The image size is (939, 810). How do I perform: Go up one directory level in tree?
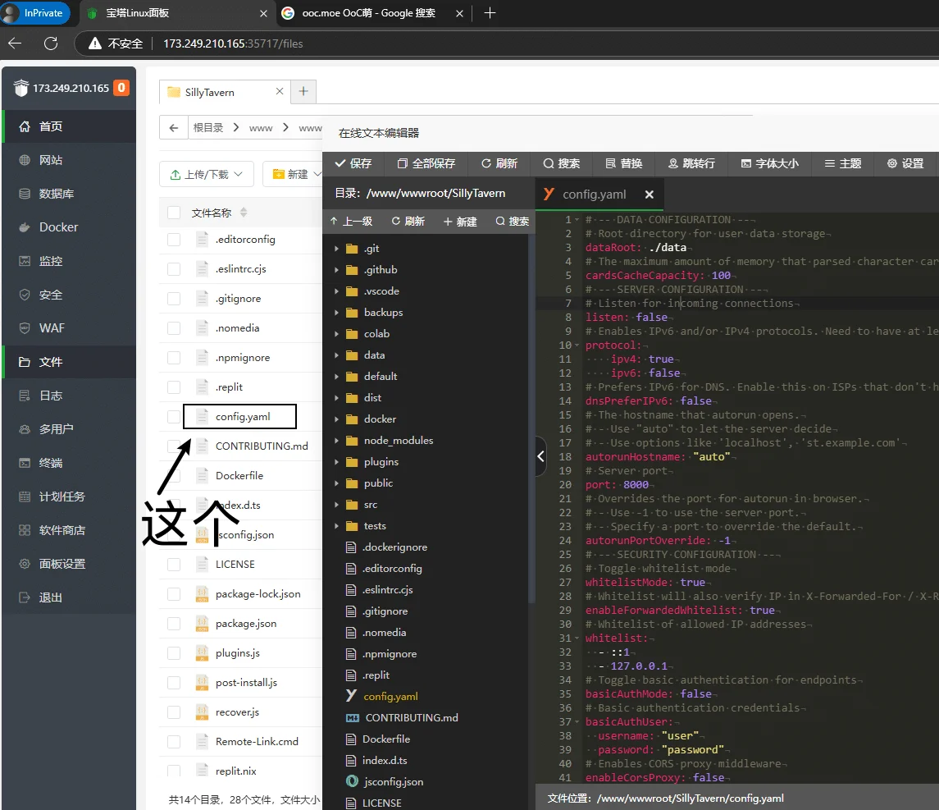point(351,222)
